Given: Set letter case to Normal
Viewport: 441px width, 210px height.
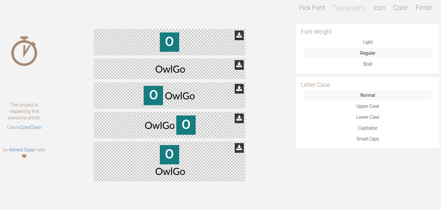Looking at the screenshot, I should coord(367,95).
